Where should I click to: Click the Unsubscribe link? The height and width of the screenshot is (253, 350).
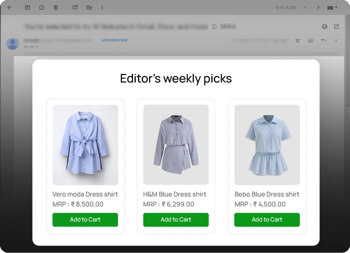[114, 40]
